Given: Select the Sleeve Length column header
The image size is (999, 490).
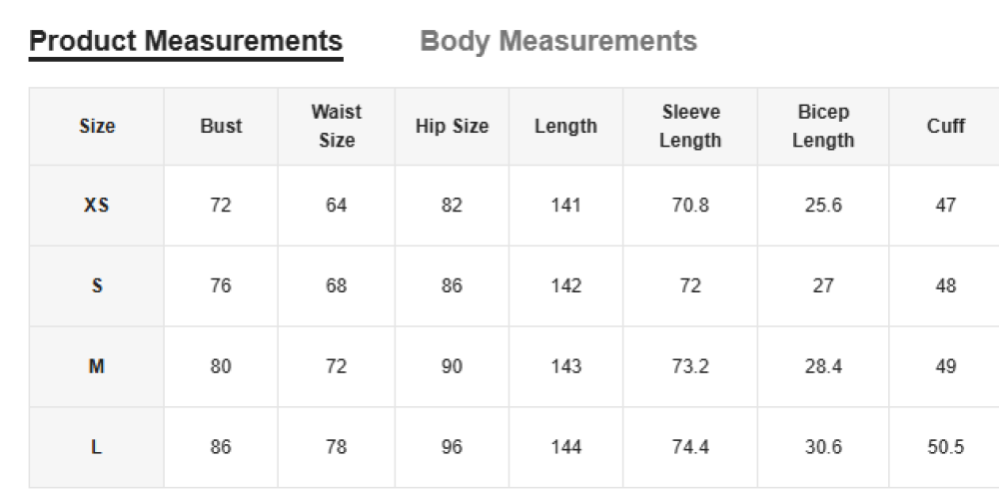Looking at the screenshot, I should coord(690,127).
